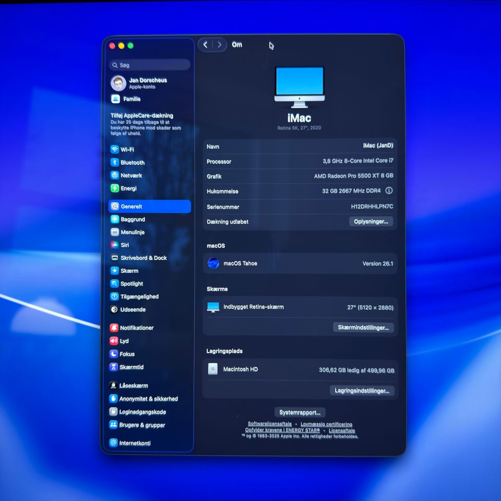Open Lagringsindstillinger... button

[362, 390]
